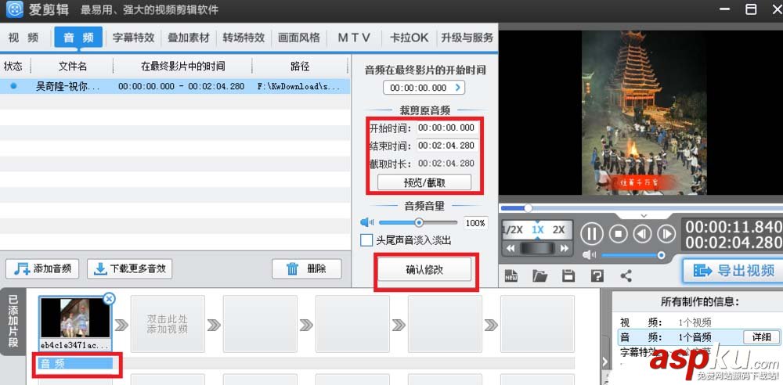783x385 pixels.
Task: Expand chevron below preview progress bar
Action: (x=644, y=216)
